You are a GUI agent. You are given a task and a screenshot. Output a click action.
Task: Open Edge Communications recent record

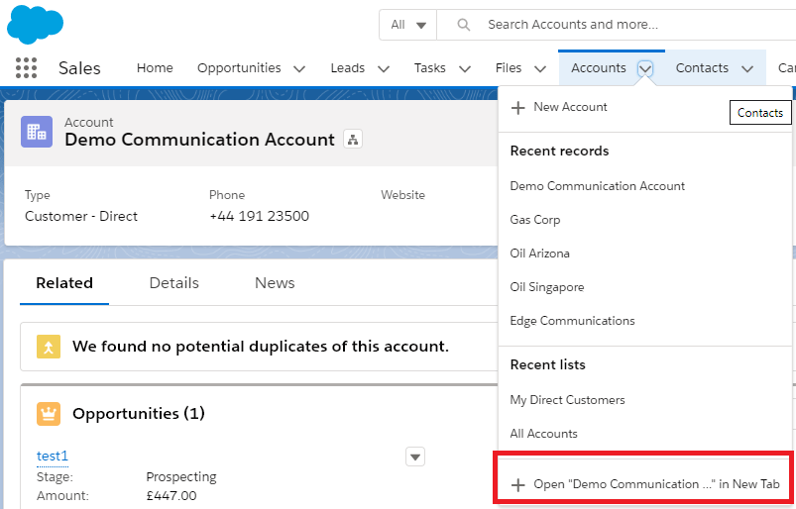tap(644, 321)
